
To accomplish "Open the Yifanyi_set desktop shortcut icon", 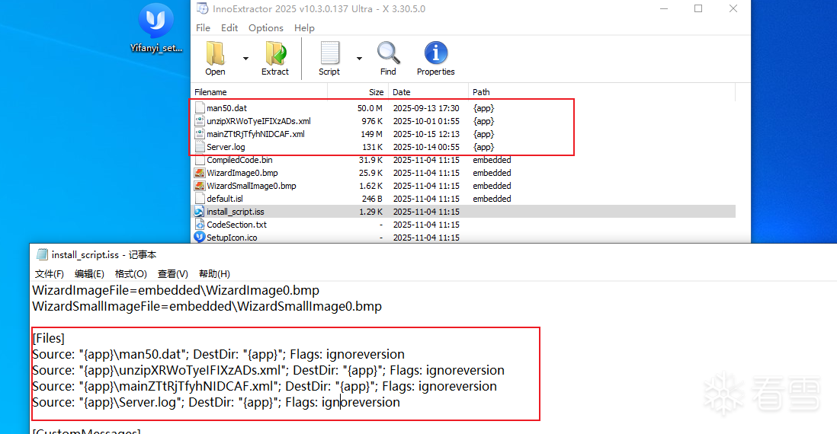I will [x=156, y=27].
